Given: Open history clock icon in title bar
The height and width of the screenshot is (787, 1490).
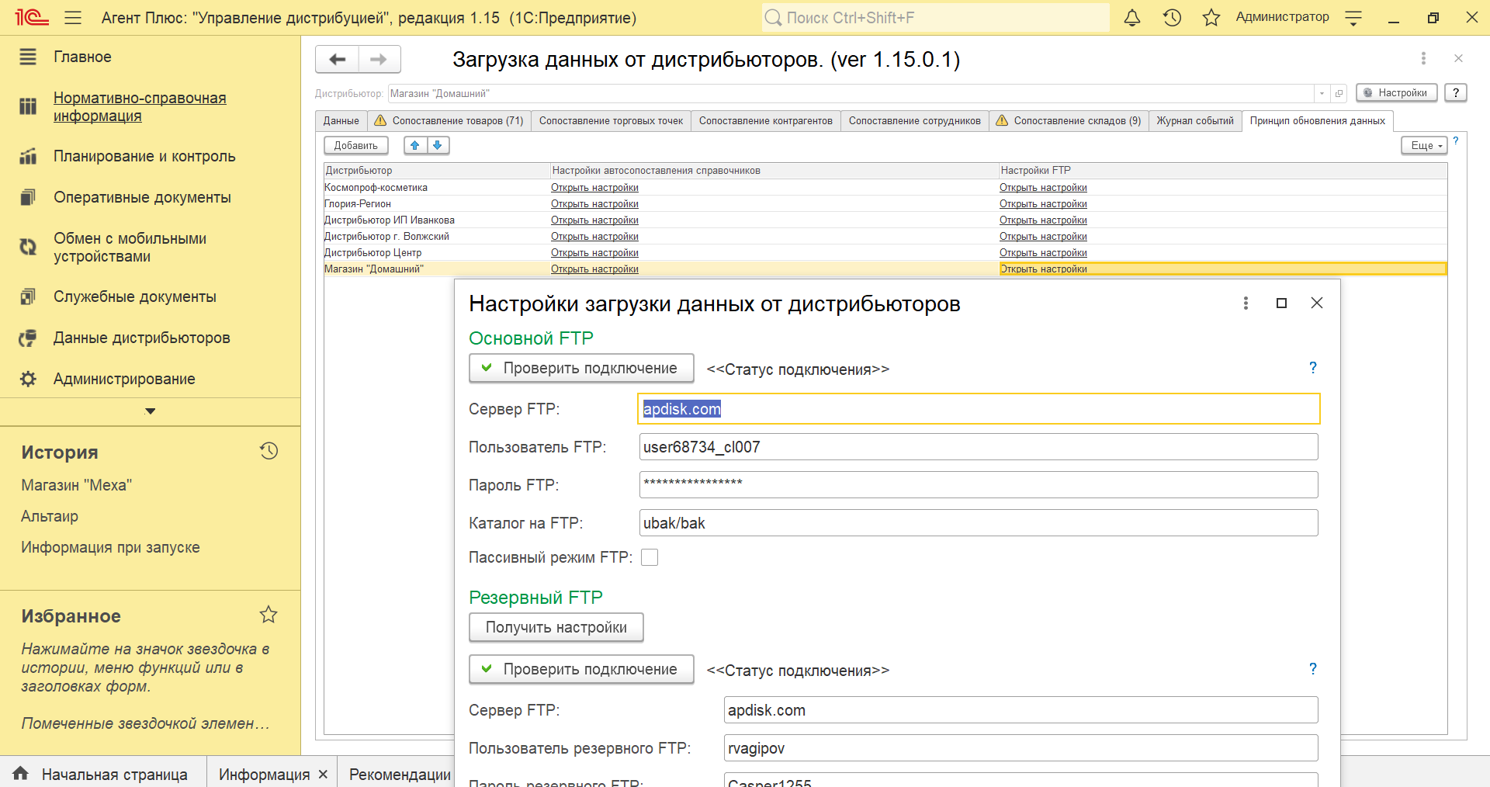Looking at the screenshot, I should click(1172, 18).
